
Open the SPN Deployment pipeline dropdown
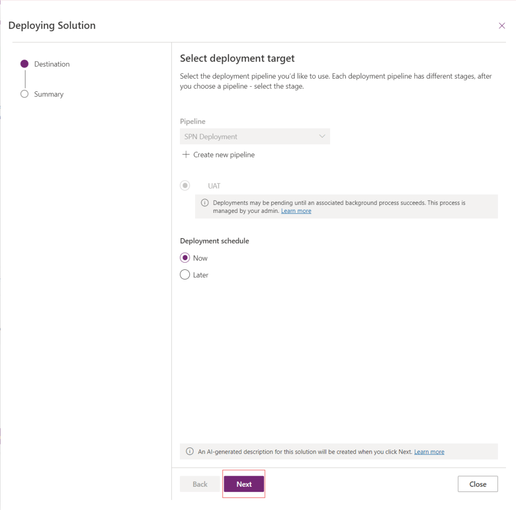point(255,136)
